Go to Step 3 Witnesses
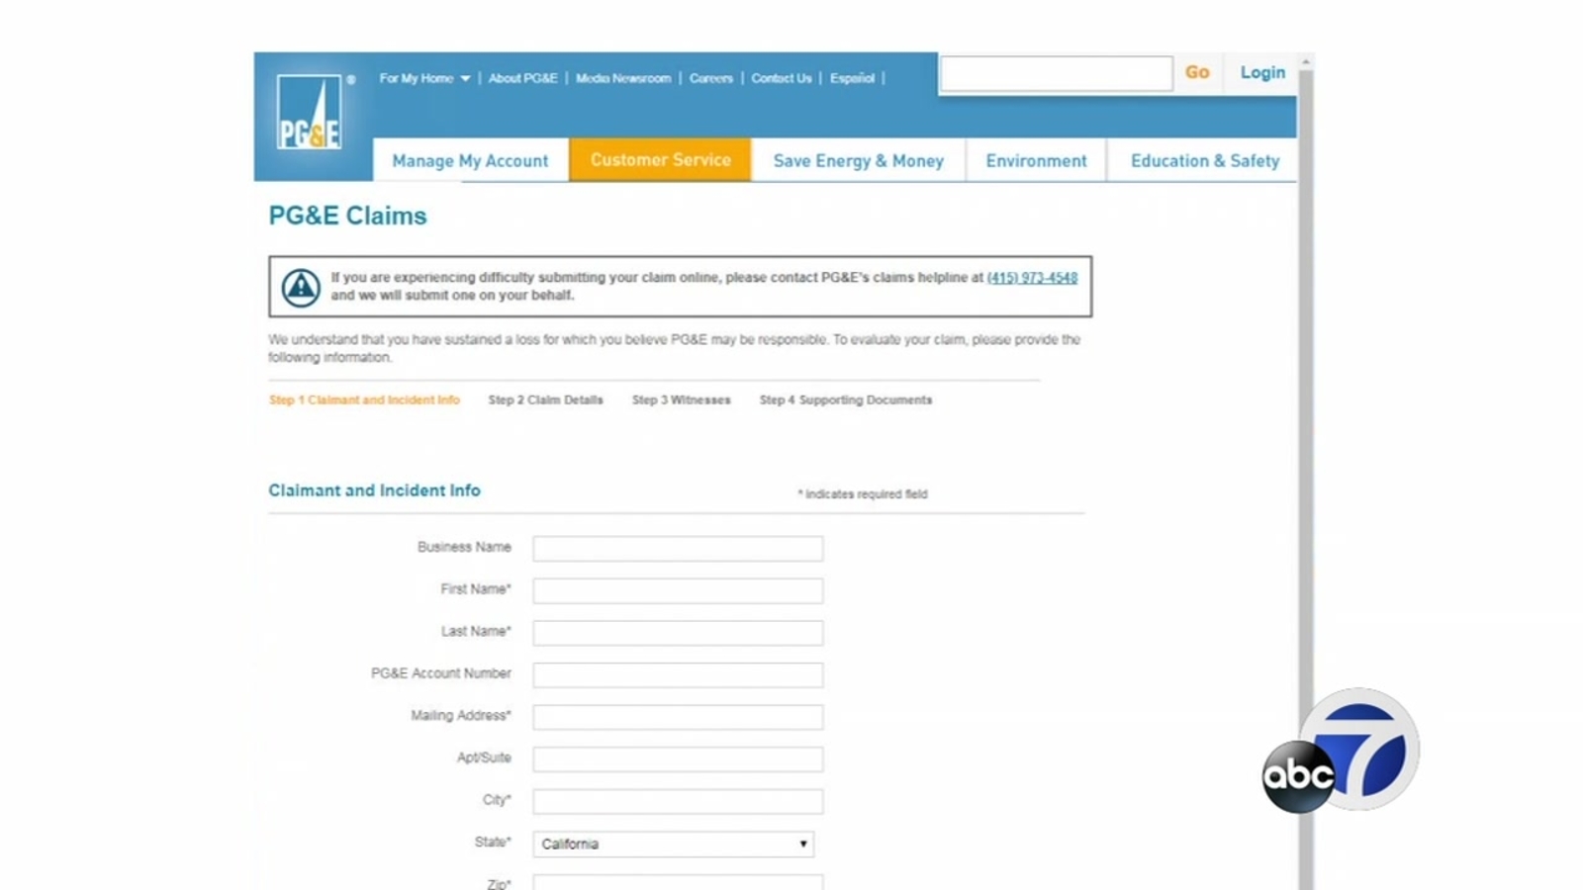The height and width of the screenshot is (890, 1583). [681, 400]
